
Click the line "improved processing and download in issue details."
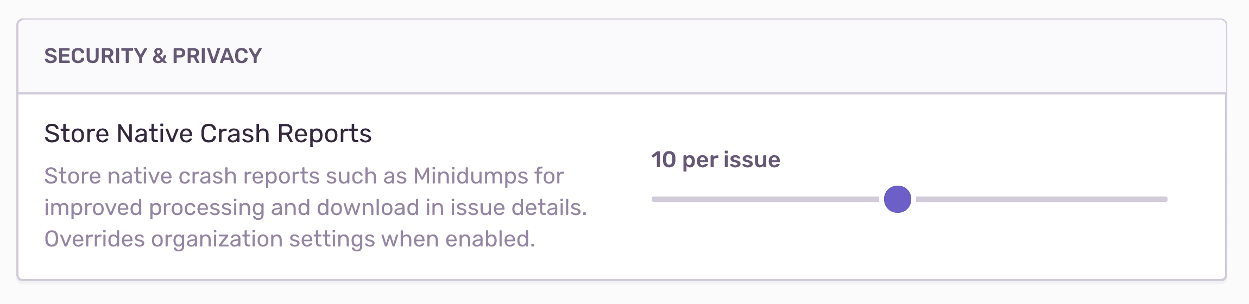tap(315, 207)
